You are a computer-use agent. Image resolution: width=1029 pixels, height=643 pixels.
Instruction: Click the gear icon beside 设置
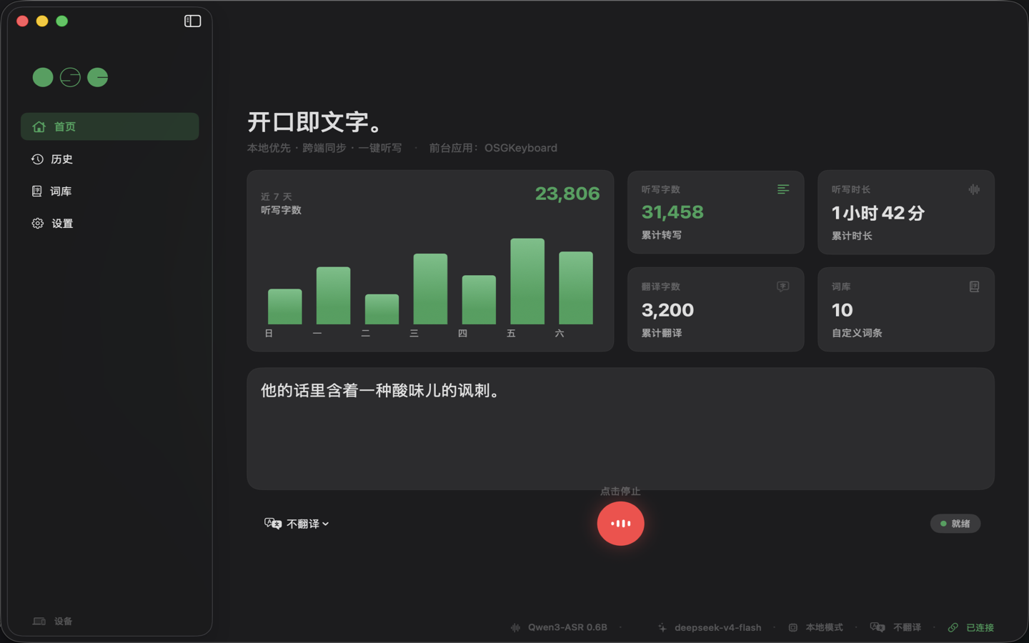click(x=37, y=224)
